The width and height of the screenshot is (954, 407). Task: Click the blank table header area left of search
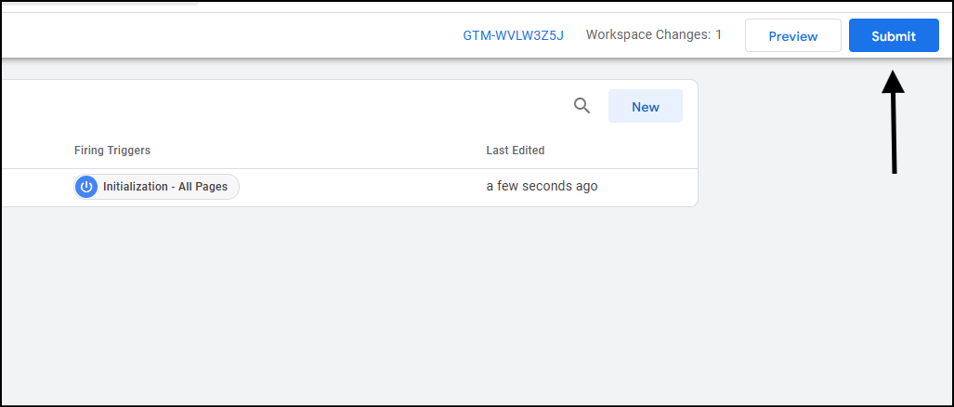pyautogui.click(x=286, y=107)
